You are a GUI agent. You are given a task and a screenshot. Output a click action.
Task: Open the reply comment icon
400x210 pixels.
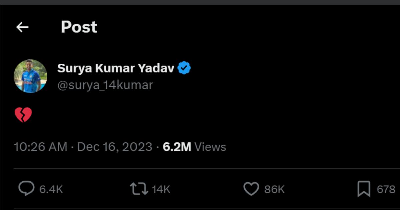pos(26,189)
